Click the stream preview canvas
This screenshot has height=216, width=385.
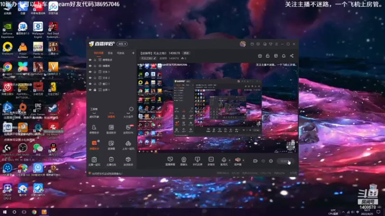pyautogui.click(x=217, y=108)
